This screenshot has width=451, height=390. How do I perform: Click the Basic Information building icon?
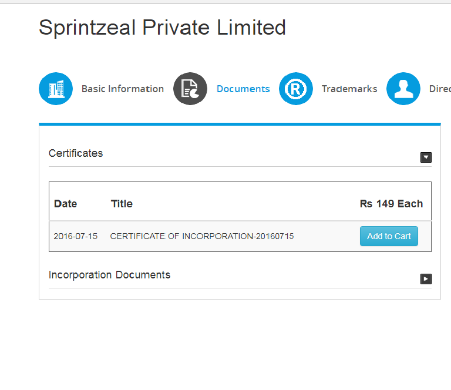[x=56, y=89]
